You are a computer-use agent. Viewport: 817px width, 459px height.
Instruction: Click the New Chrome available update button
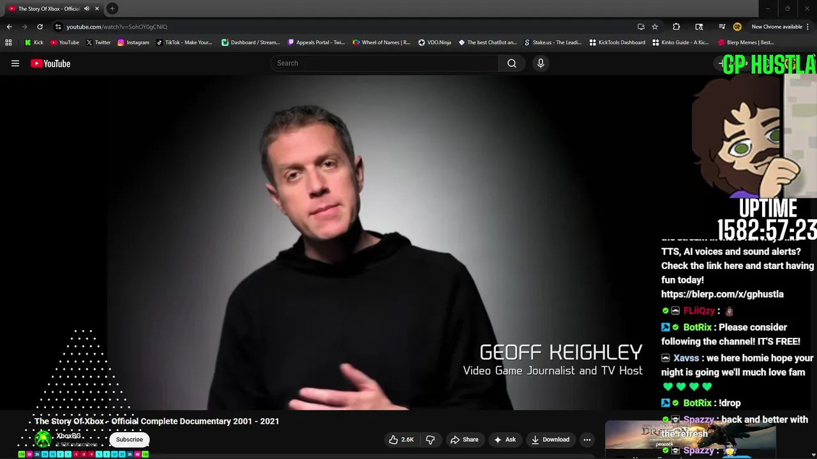pyautogui.click(x=777, y=27)
